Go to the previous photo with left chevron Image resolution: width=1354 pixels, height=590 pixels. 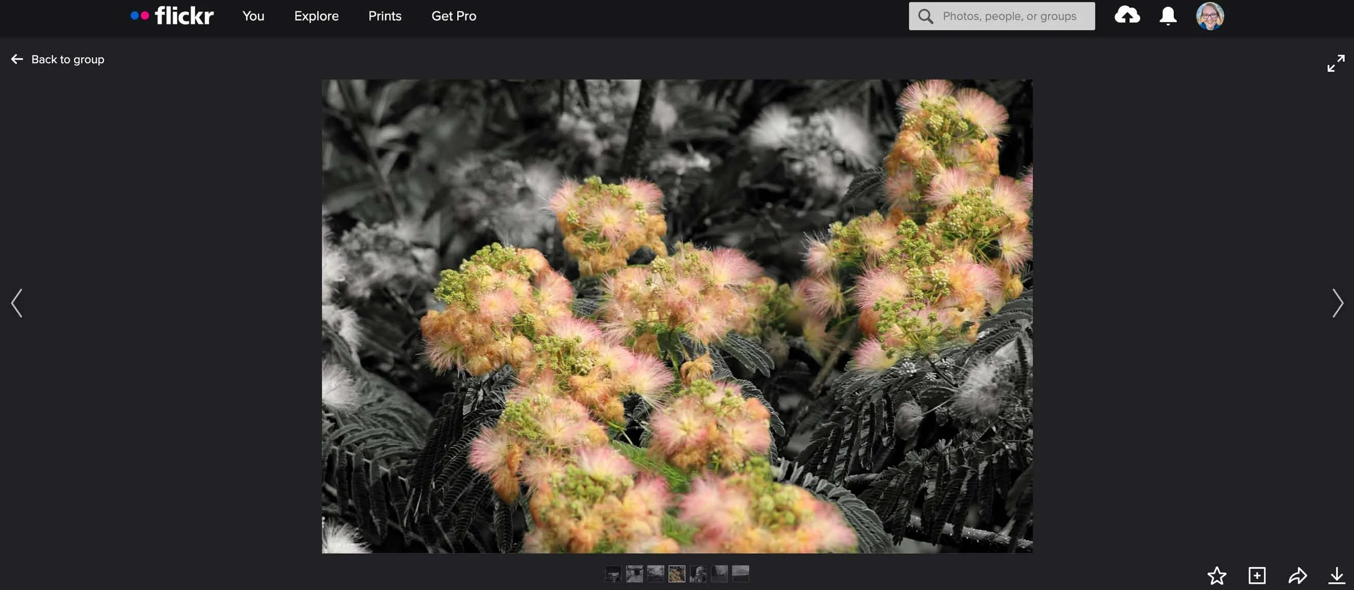click(x=17, y=303)
